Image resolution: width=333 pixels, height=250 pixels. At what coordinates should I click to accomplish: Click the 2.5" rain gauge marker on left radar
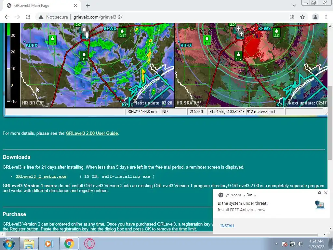coord(122,33)
